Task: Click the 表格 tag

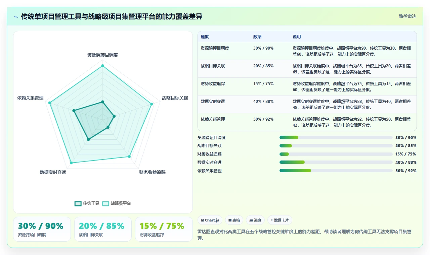Action: 234,220
